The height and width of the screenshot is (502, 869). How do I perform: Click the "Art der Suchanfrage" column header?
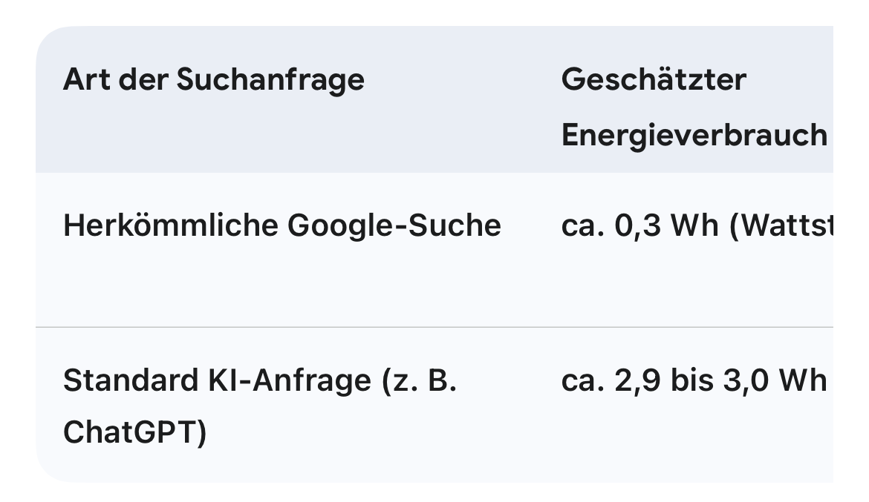[213, 79]
